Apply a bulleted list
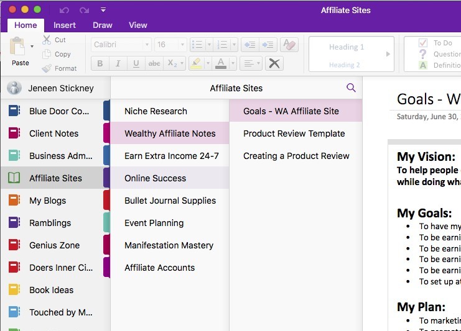 (x=197, y=45)
